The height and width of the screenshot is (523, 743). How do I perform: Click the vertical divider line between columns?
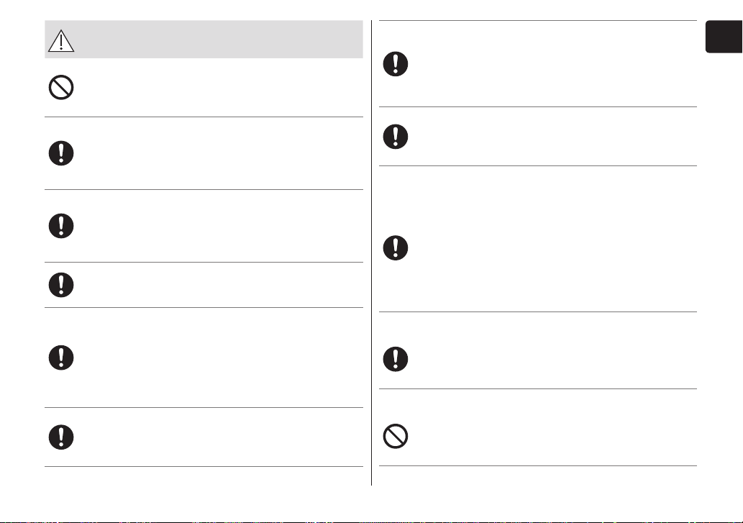coord(371,253)
